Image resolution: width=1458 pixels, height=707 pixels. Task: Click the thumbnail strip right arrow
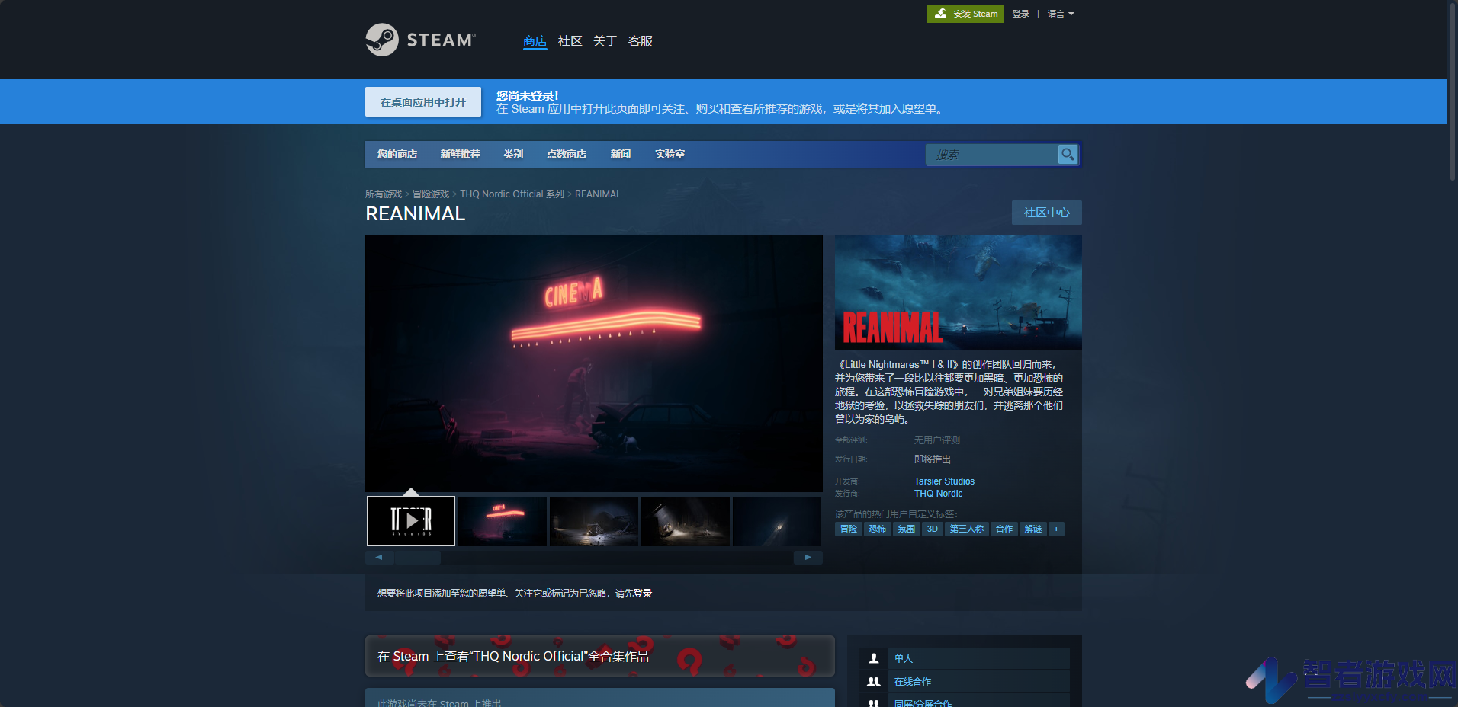pos(808,558)
